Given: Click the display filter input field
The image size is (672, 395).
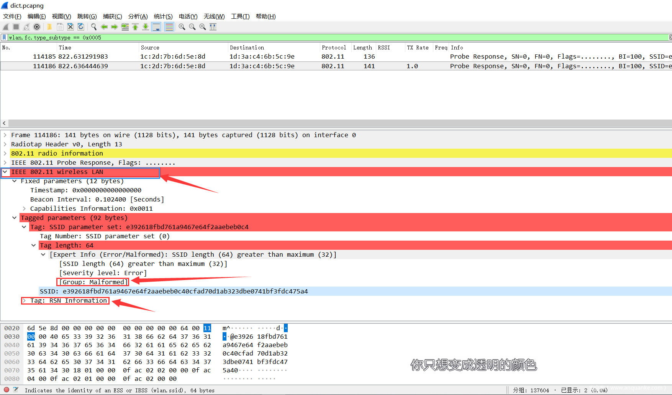Looking at the screenshot, I should [306, 38].
